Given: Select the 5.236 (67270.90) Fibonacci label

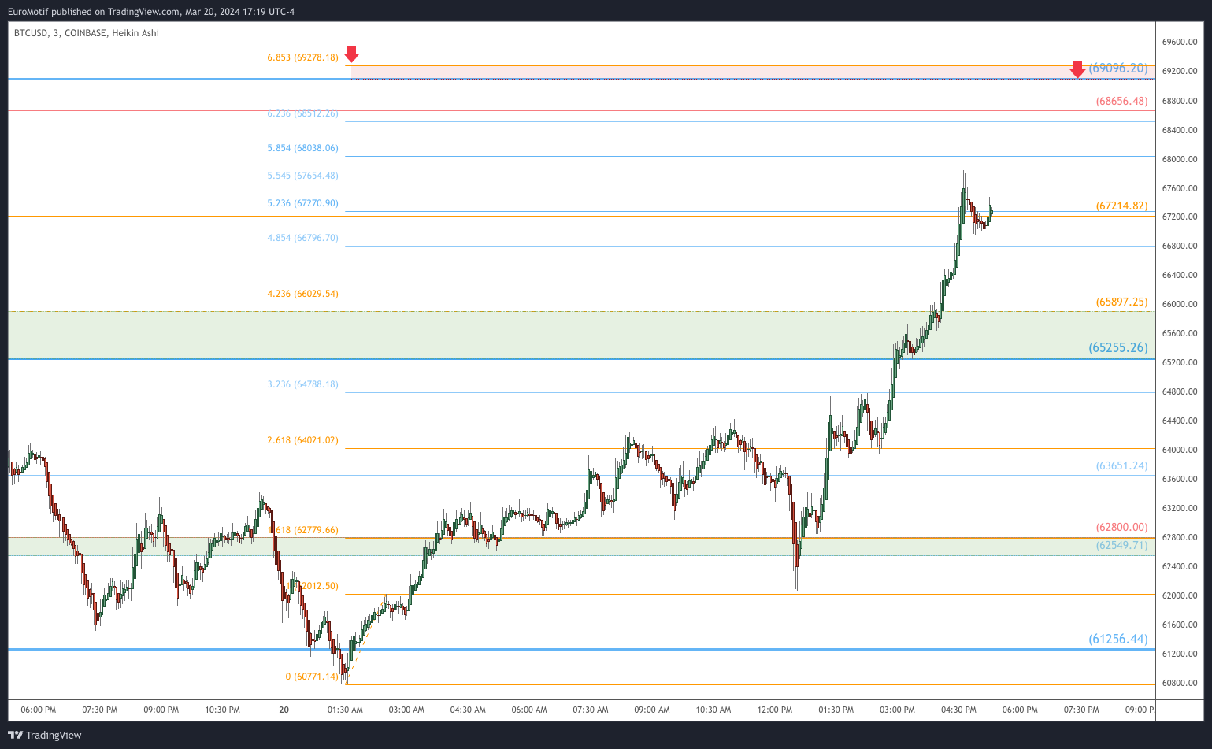Looking at the screenshot, I should [x=303, y=203].
